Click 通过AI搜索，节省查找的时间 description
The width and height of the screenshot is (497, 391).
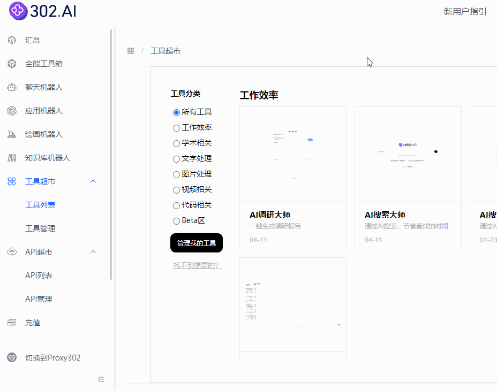pyautogui.click(x=406, y=226)
